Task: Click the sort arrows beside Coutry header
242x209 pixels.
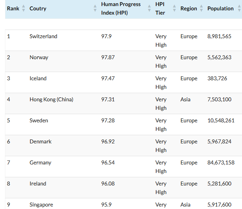Action: coord(95,9)
